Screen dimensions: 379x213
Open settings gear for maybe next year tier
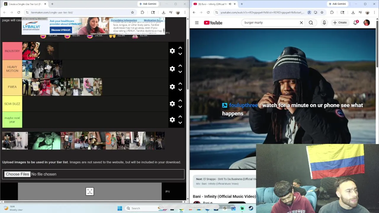tap(172, 120)
